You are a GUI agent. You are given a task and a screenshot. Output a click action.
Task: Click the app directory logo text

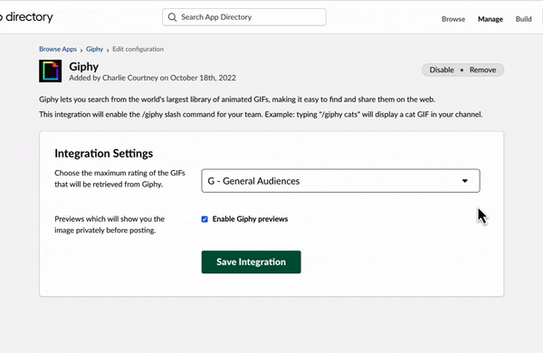[x=26, y=17]
